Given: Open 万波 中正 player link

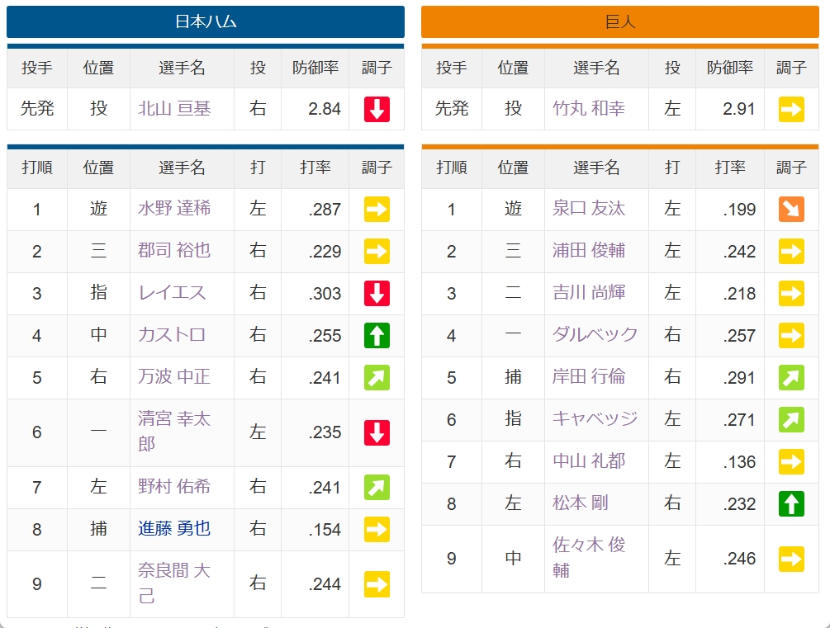Looking at the screenshot, I should [x=174, y=377].
